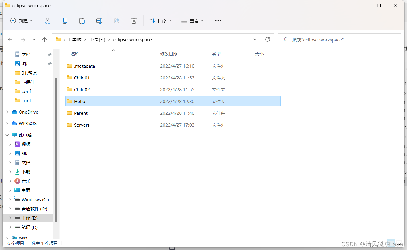Expand the 桌面 tree node
The height and width of the screenshot is (250, 407).
pos(10,190)
